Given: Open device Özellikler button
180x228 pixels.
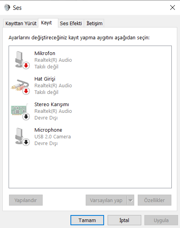Looking at the screenshot, I should 155,200.
